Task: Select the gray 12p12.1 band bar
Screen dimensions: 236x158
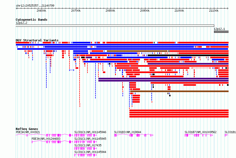Action: tap(221, 32)
